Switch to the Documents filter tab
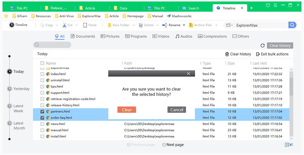Viewport: 304px width, 155px height. click(x=83, y=36)
